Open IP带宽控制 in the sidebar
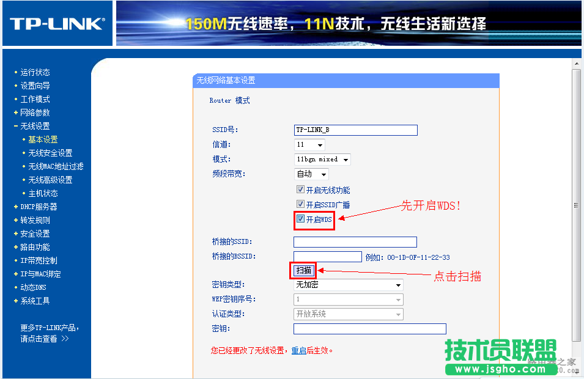The height and width of the screenshot is (379, 584). [x=39, y=260]
